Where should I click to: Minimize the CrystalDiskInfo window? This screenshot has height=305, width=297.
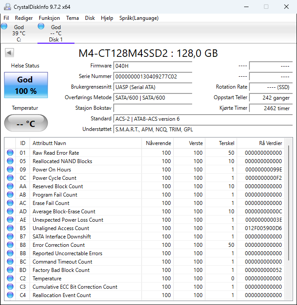tap(246, 7)
